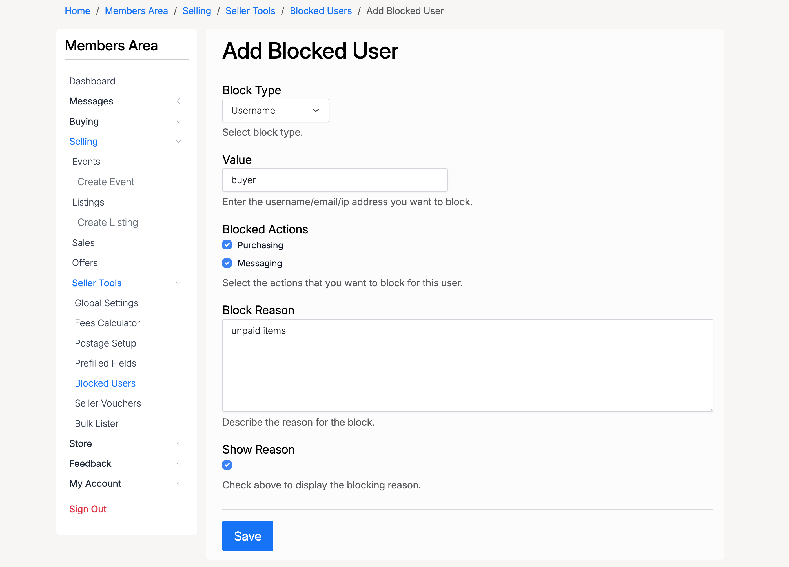Click into the Block Reason textarea
This screenshot has width=789, height=567.
pos(467,365)
